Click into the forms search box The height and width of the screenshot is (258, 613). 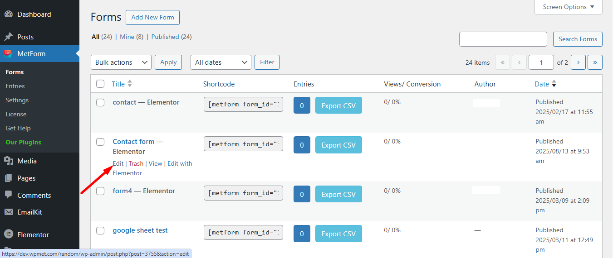click(503, 39)
